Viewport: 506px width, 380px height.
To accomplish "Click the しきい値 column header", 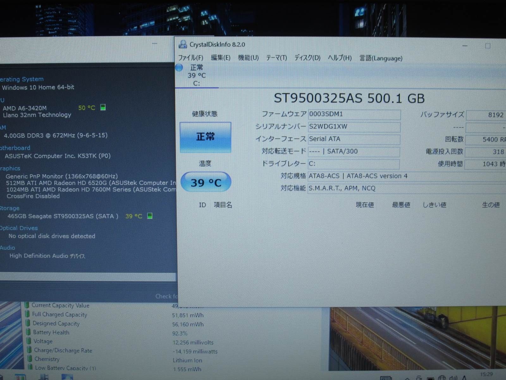I will [x=435, y=205].
